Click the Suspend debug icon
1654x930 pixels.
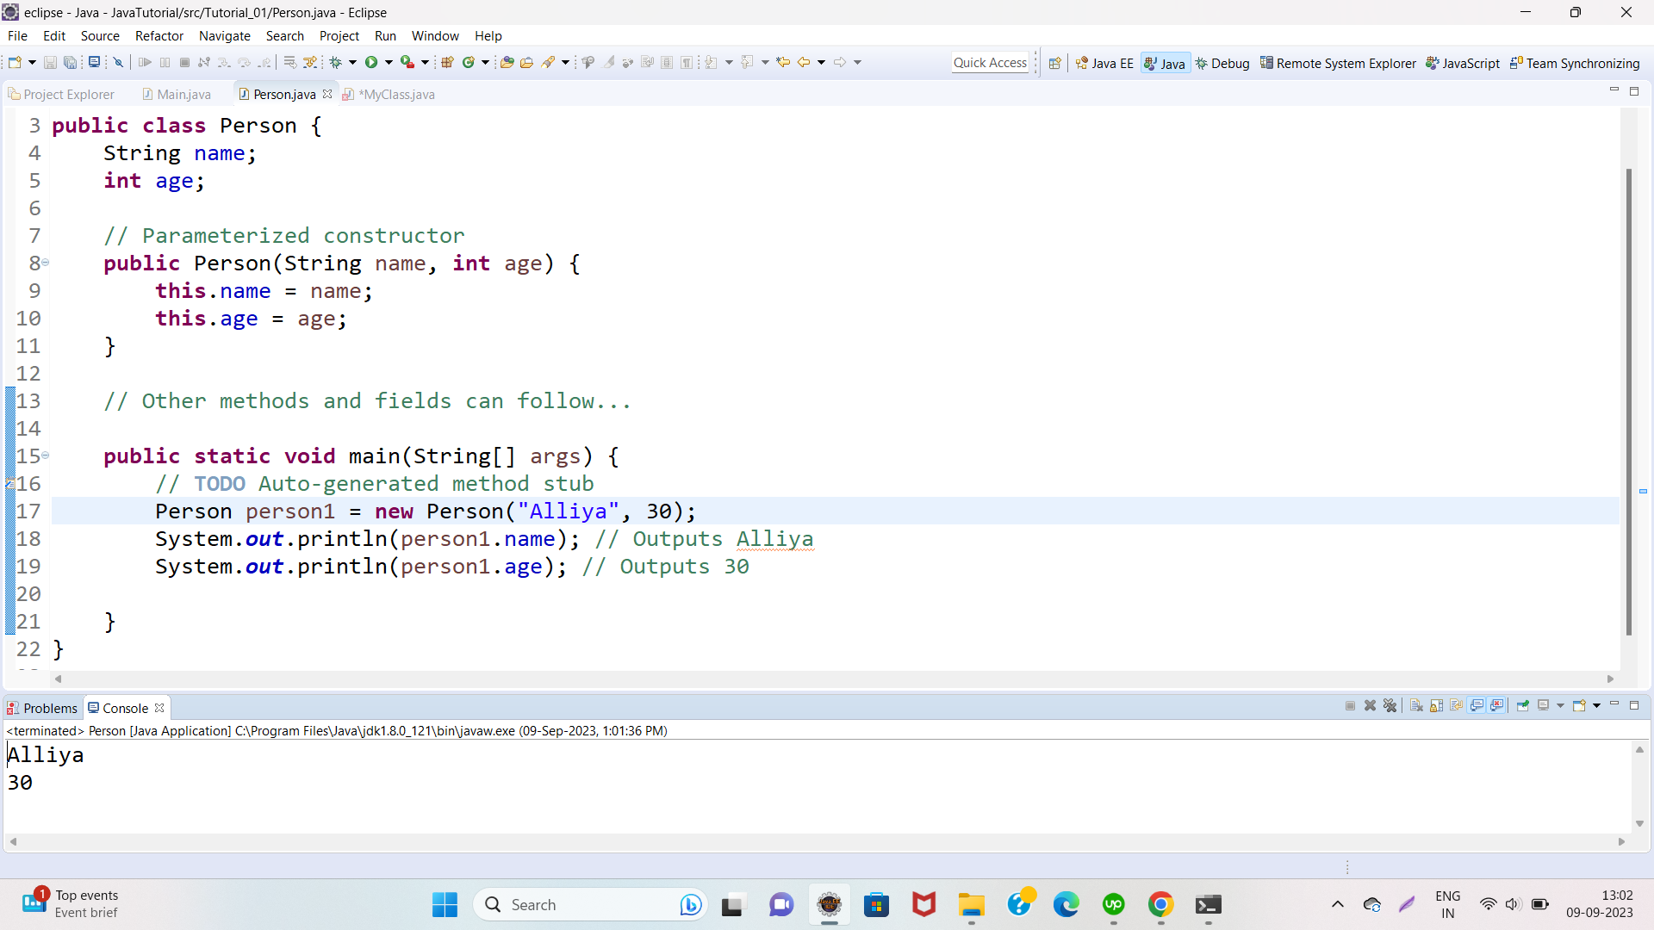(x=165, y=62)
